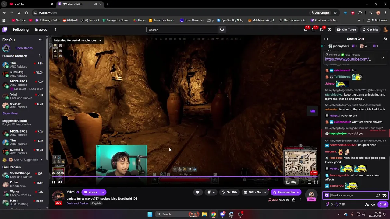Open the stream options three-dot menu

[300, 200]
